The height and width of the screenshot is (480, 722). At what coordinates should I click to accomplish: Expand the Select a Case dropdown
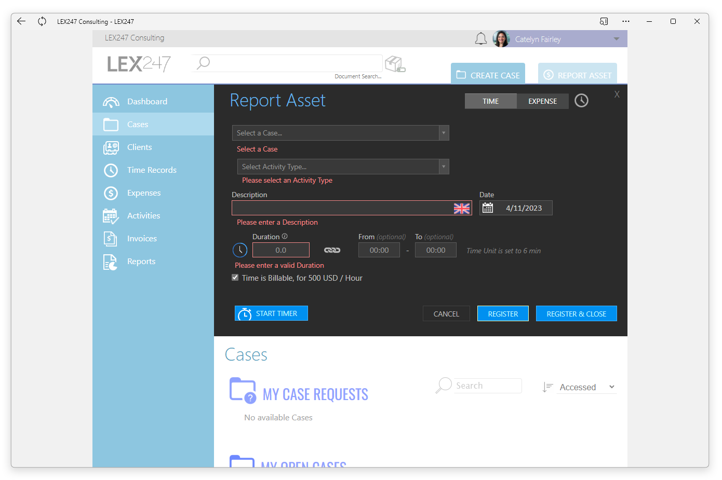click(444, 133)
